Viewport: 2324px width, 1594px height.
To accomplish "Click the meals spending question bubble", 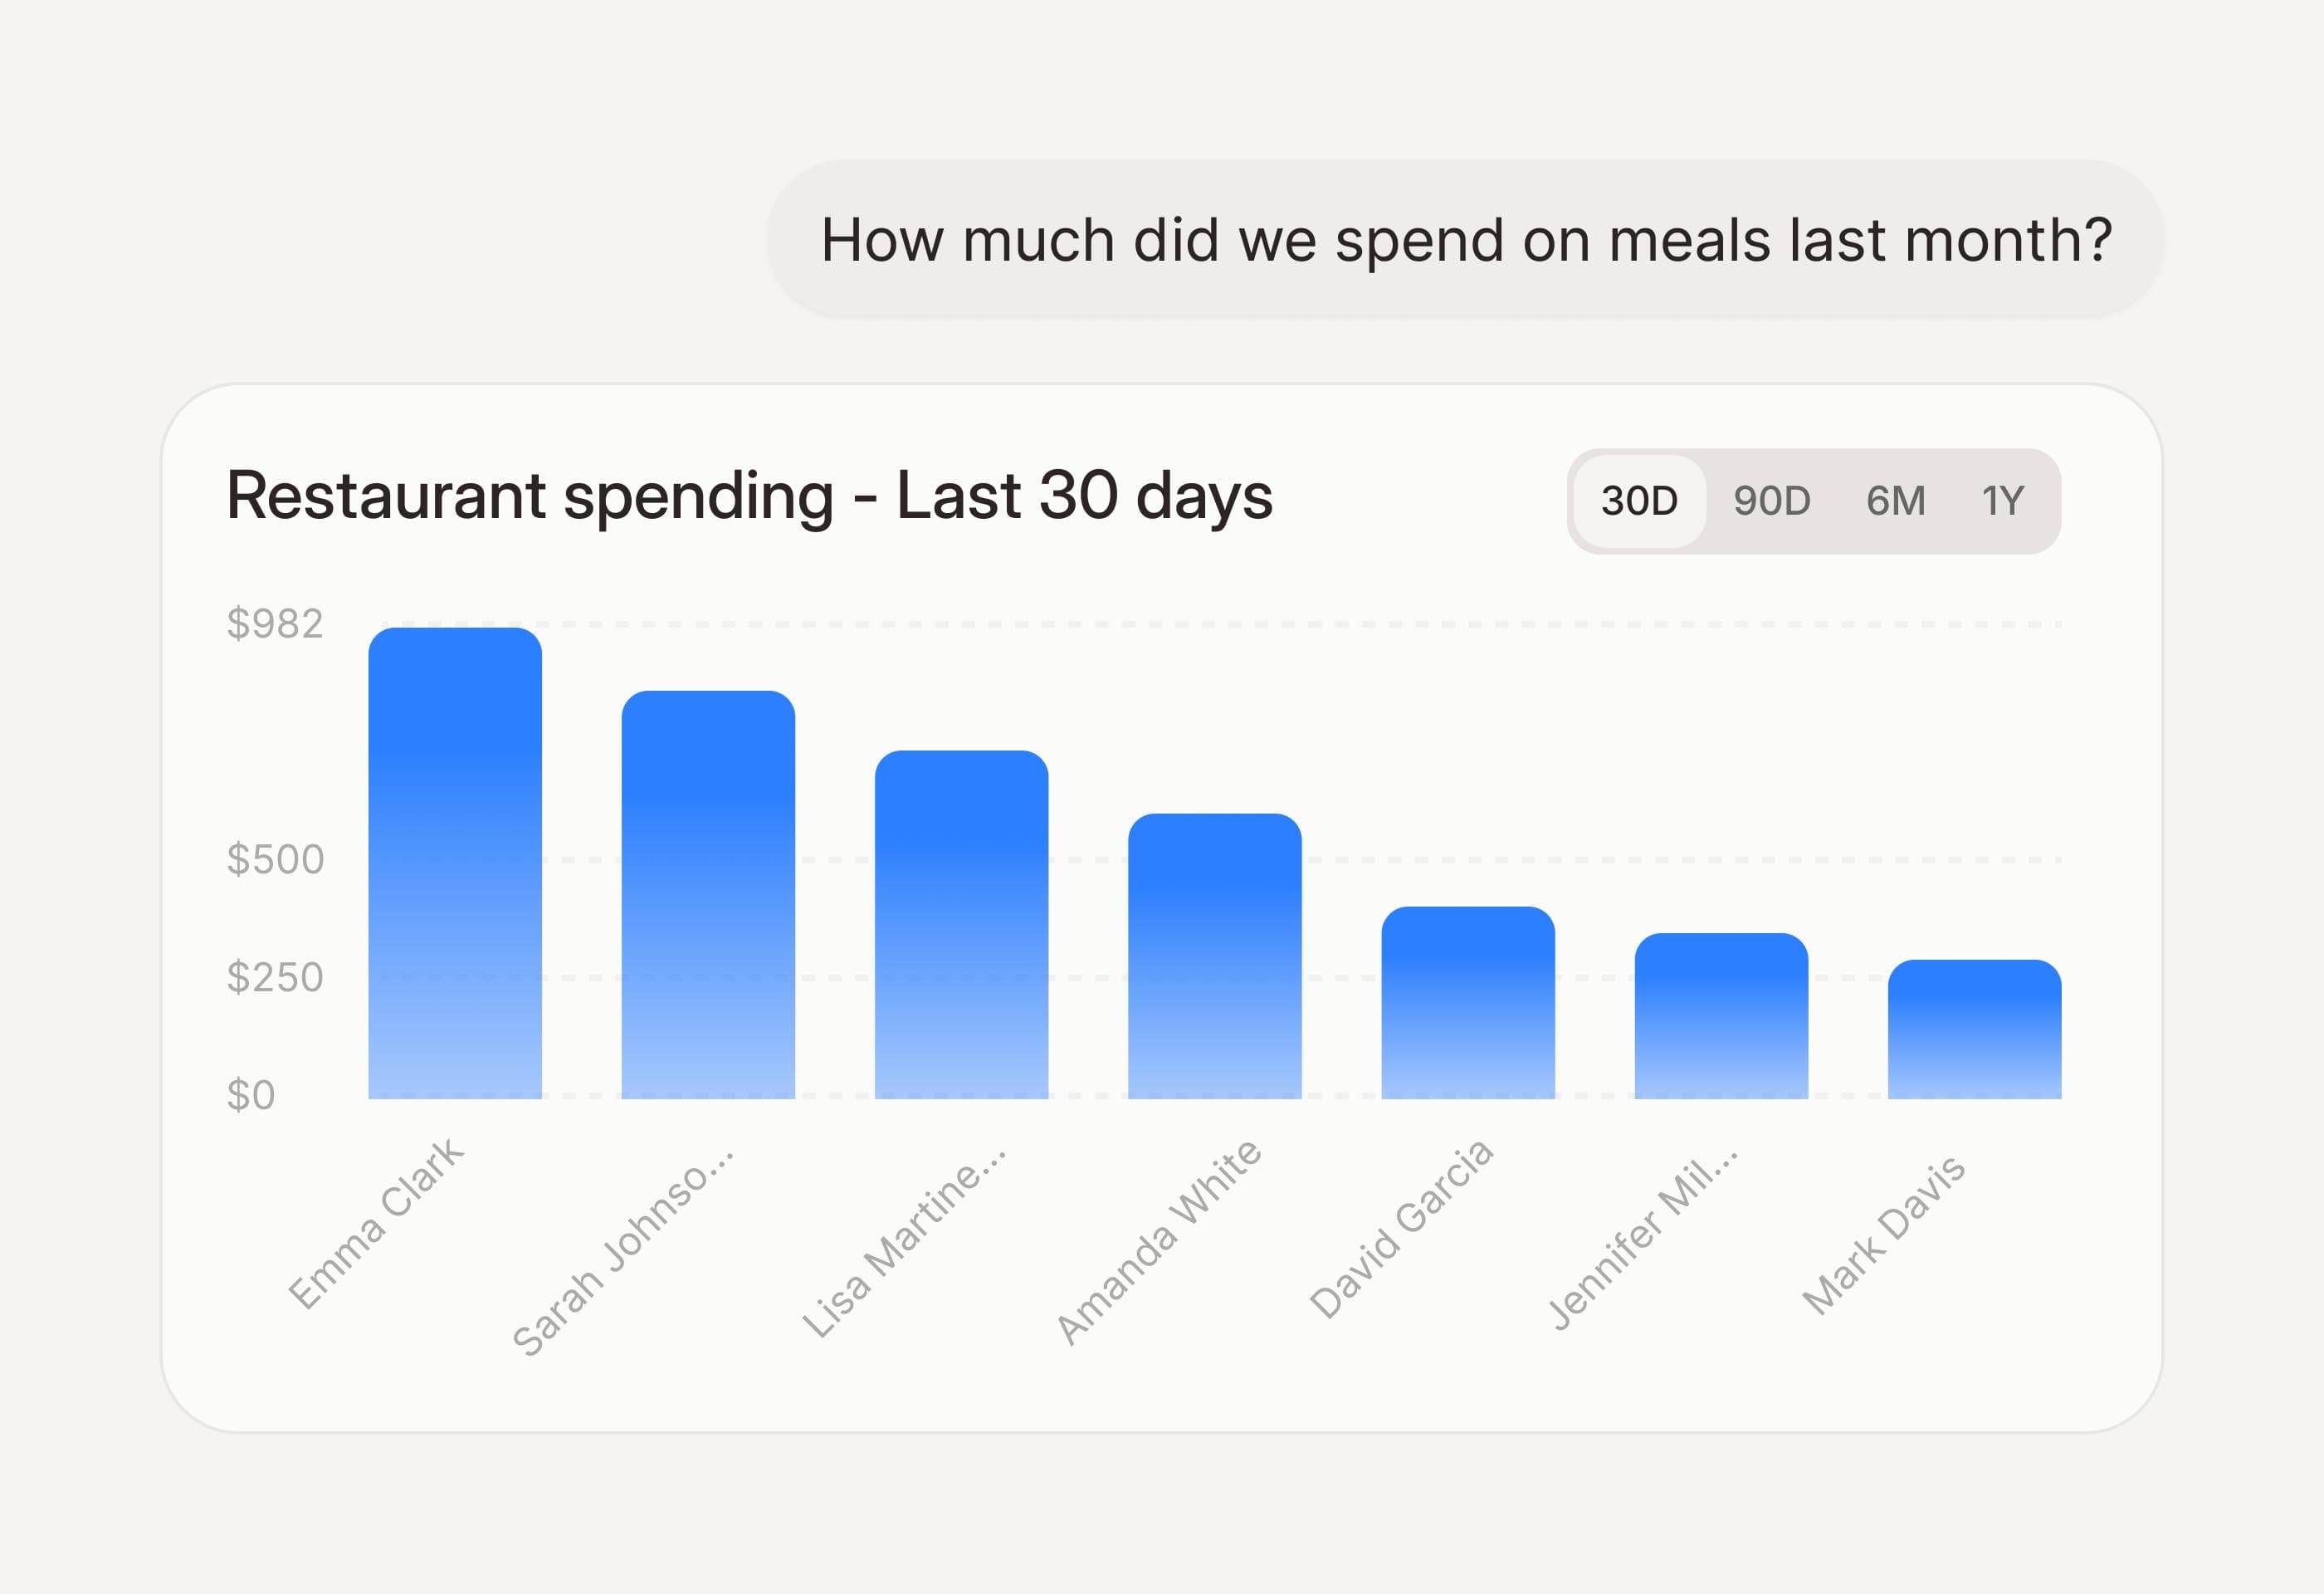I will click(x=1465, y=240).
